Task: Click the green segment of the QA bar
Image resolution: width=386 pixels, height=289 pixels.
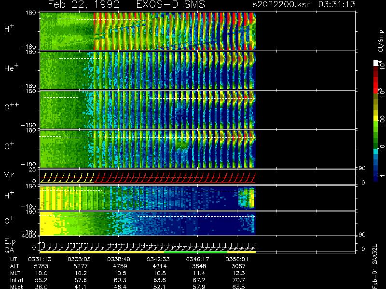Action: [x=195, y=252]
